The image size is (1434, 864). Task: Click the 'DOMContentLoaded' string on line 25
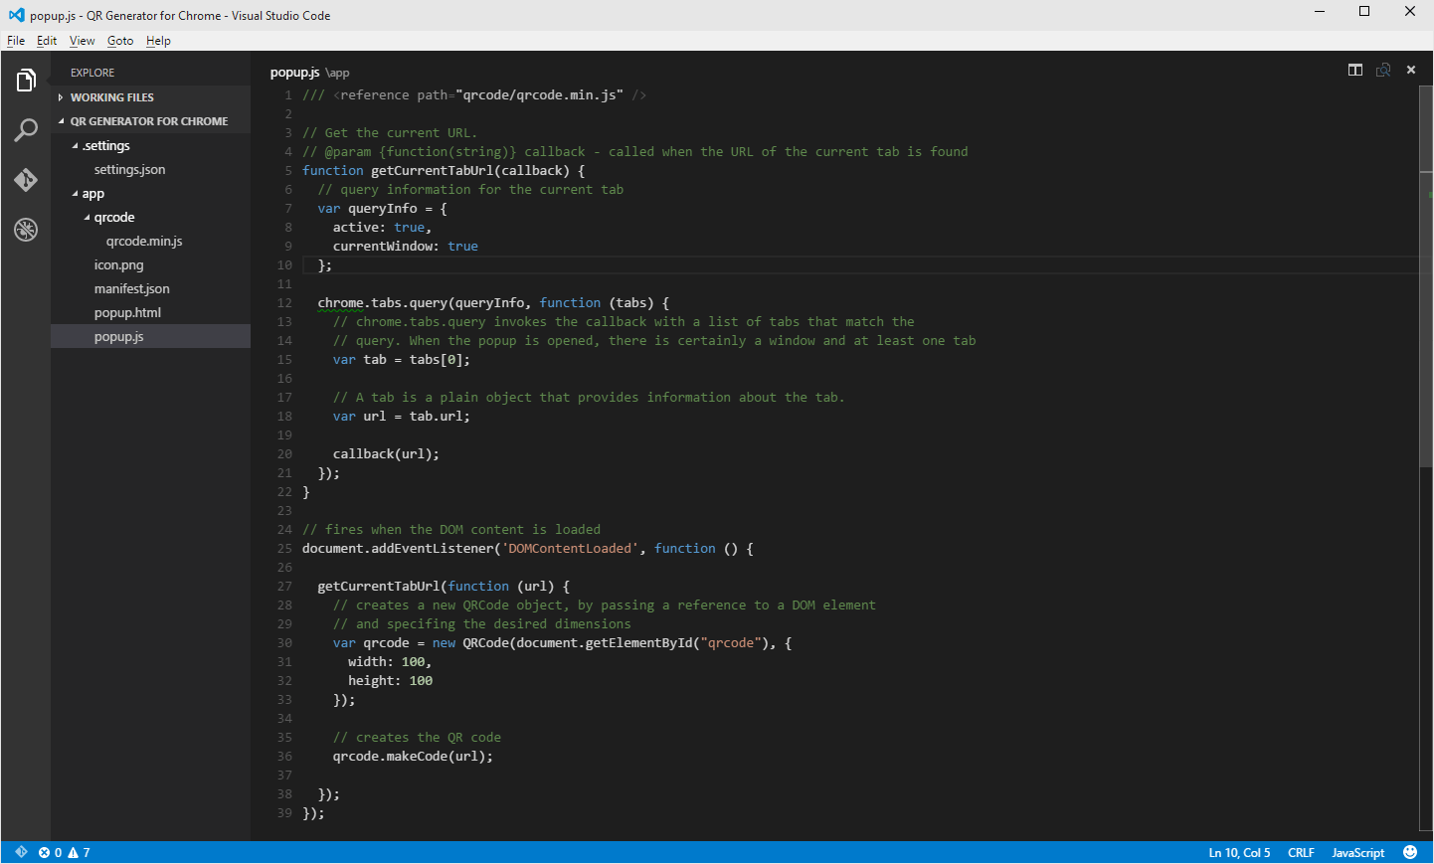(x=570, y=548)
